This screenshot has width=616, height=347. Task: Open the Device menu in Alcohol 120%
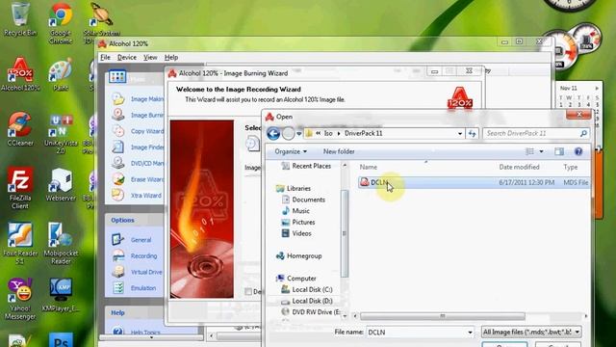coord(127,58)
